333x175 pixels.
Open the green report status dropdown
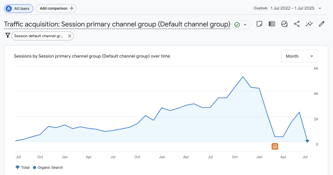click(x=241, y=25)
